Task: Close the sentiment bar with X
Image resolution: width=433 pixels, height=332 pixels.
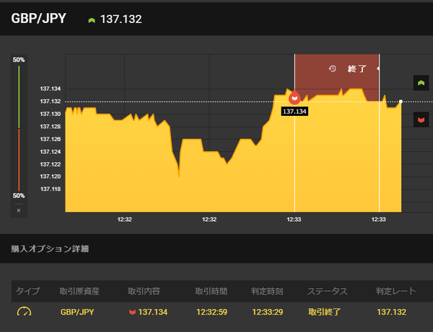Action: pyautogui.click(x=19, y=210)
